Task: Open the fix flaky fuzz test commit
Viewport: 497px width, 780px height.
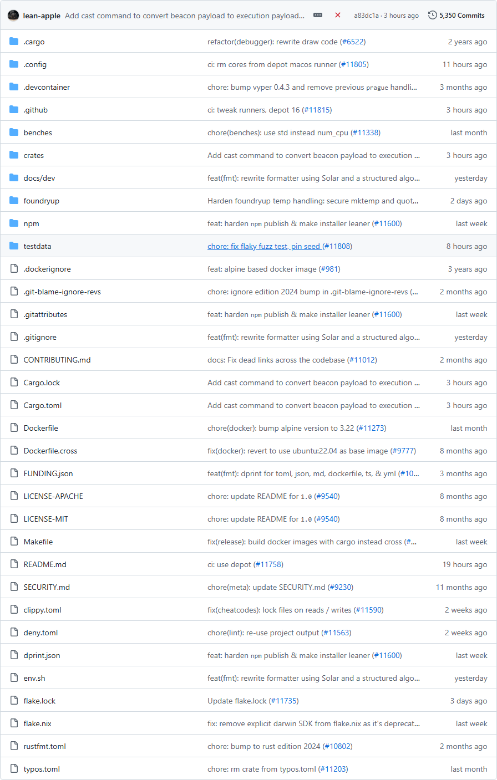Action: (x=263, y=246)
